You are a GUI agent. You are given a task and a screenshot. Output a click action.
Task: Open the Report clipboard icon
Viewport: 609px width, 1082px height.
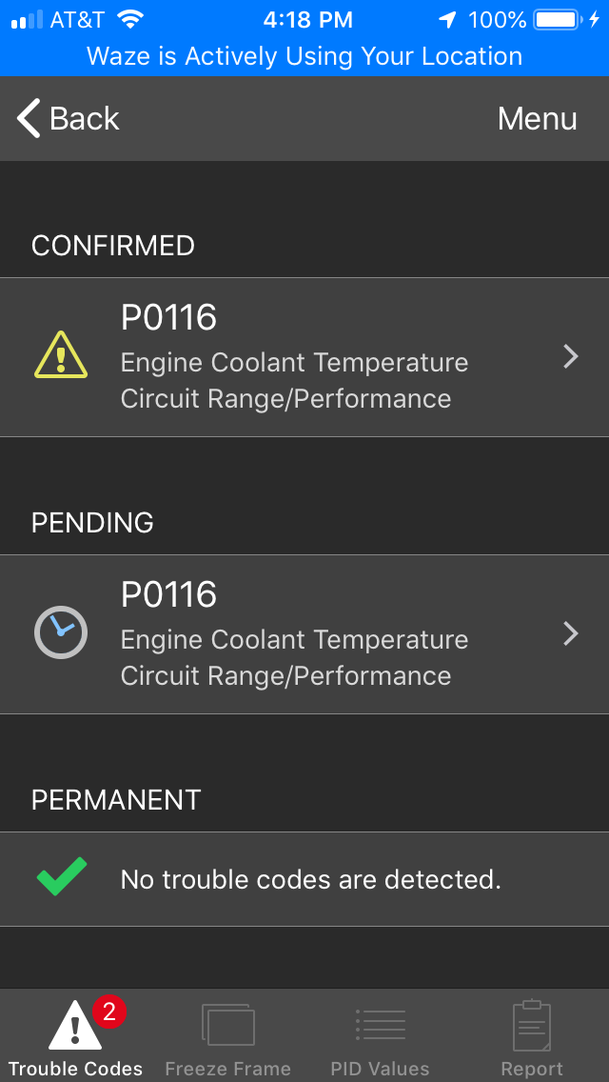point(532,1025)
